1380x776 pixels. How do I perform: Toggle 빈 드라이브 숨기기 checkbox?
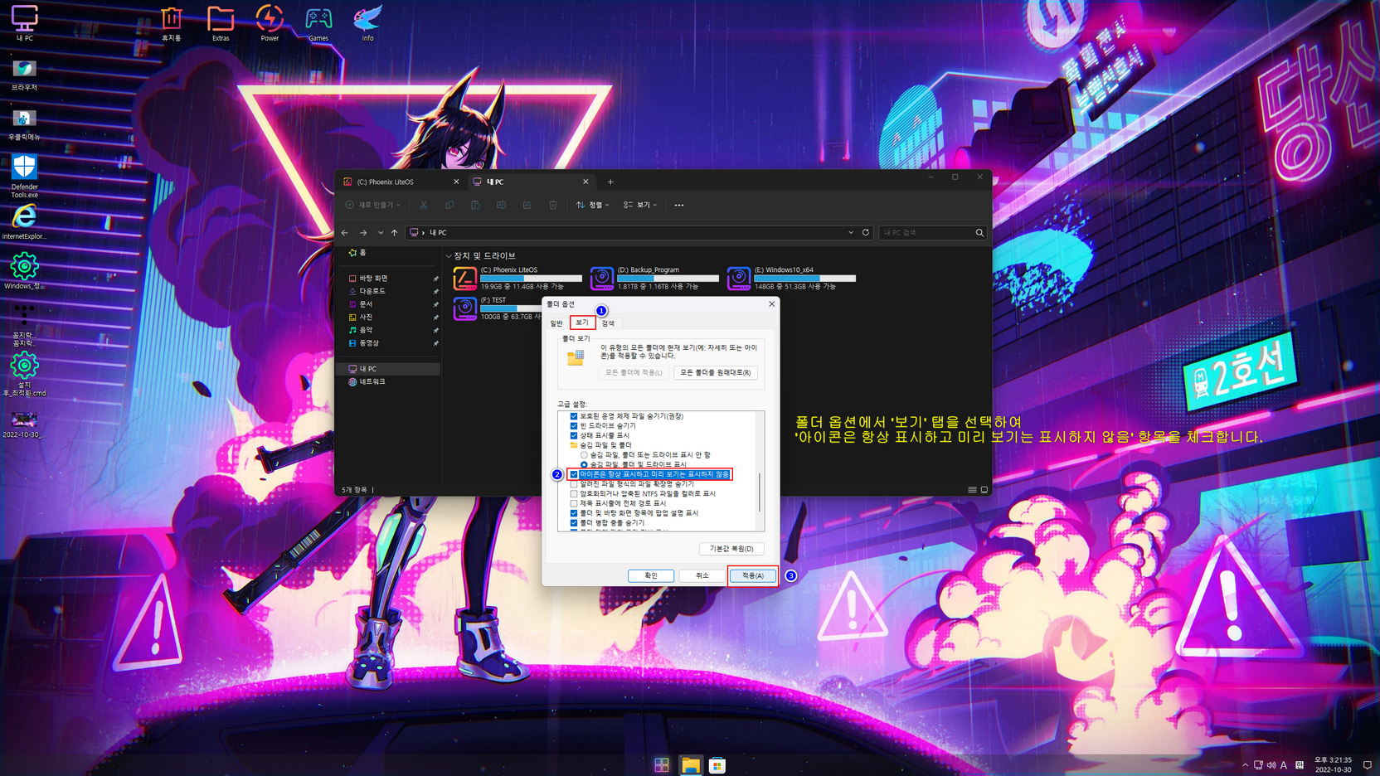pyautogui.click(x=574, y=425)
